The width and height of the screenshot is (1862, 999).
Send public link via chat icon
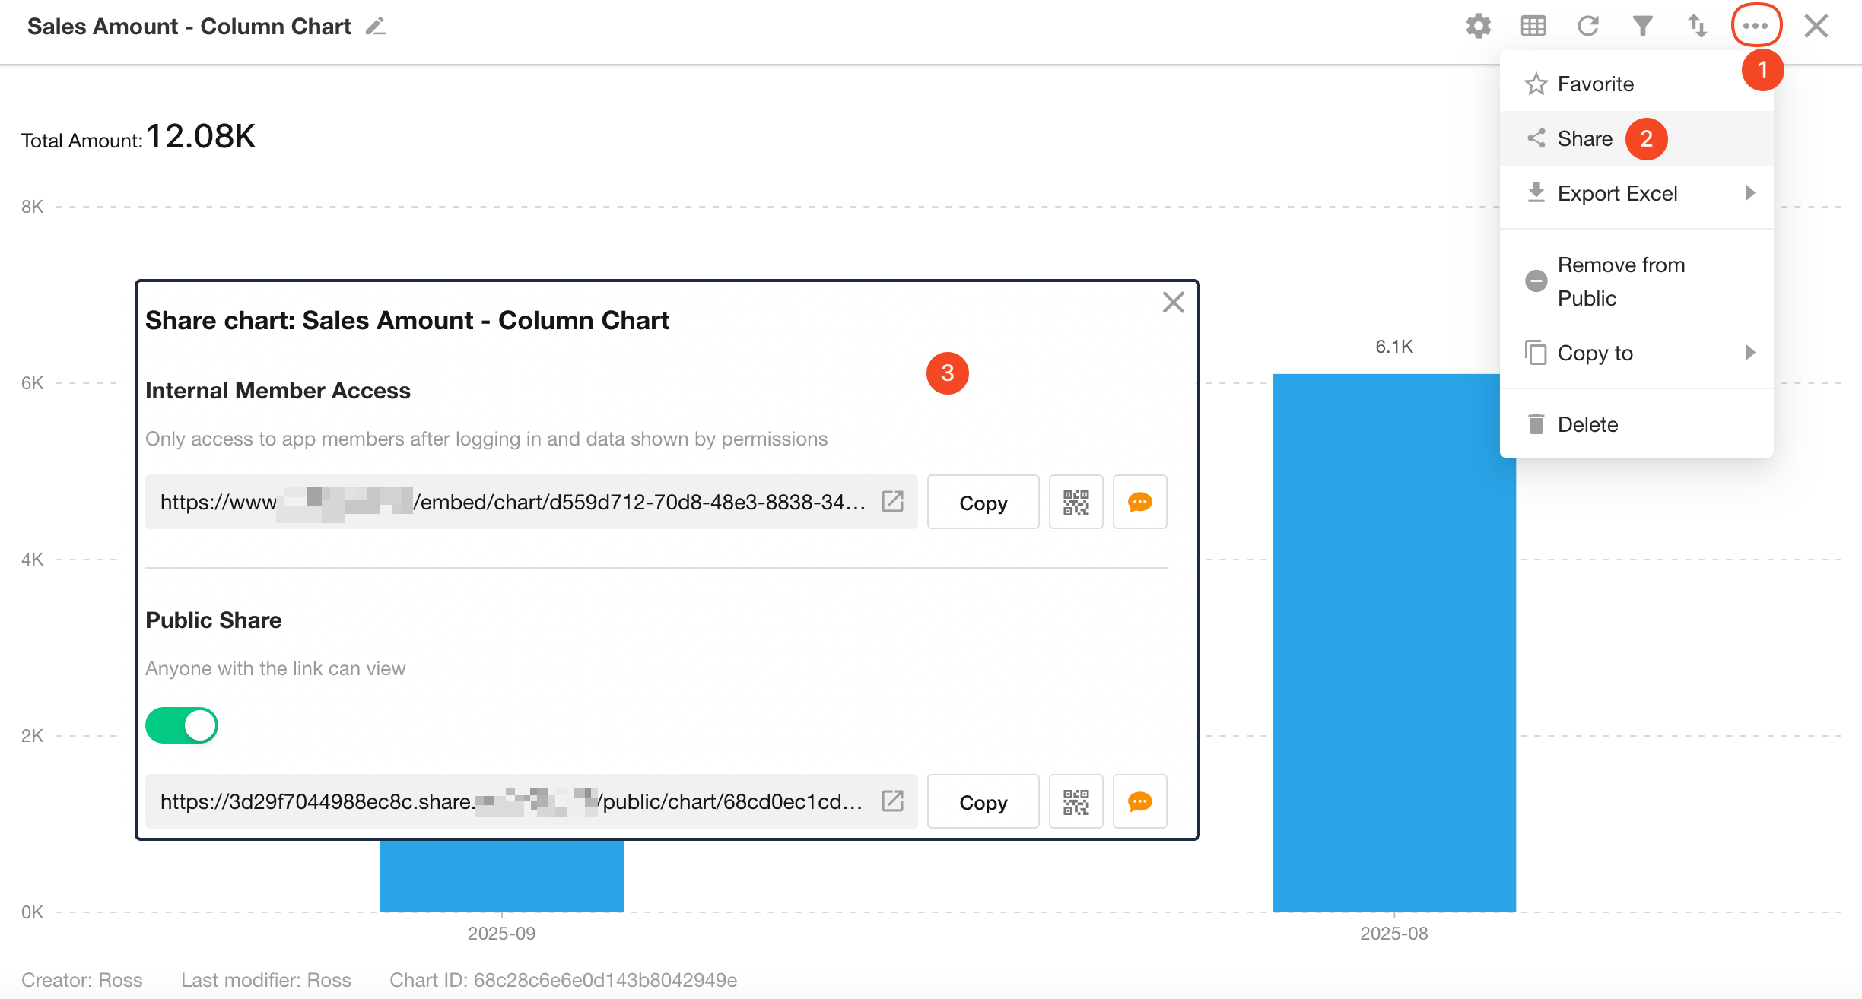pos(1139,801)
